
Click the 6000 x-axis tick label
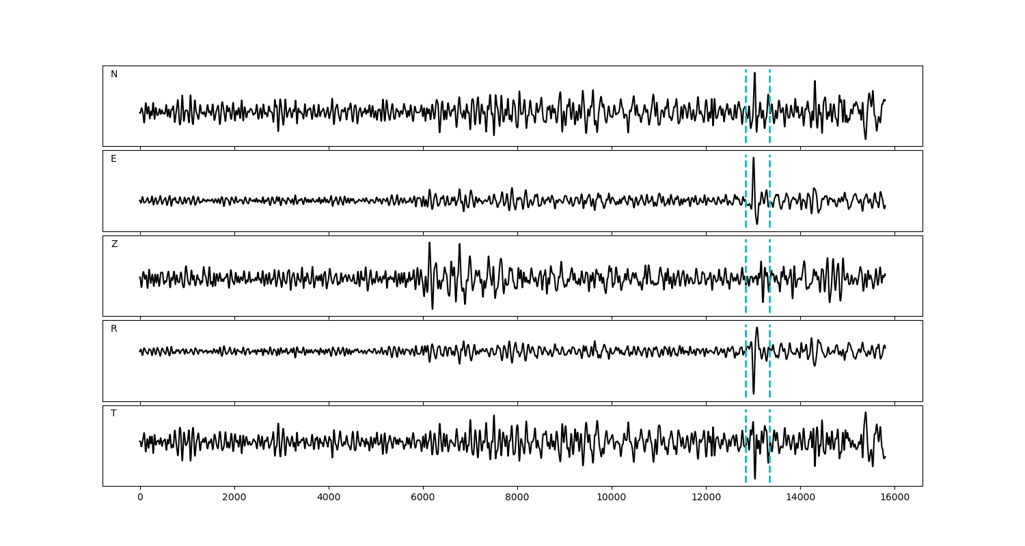pyautogui.click(x=423, y=498)
